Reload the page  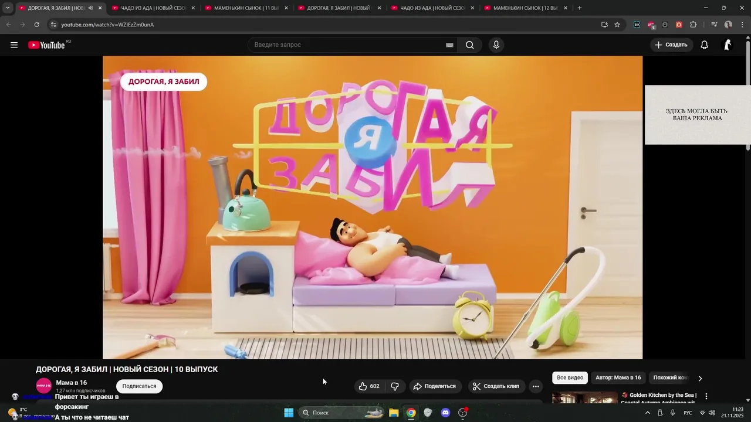36,25
